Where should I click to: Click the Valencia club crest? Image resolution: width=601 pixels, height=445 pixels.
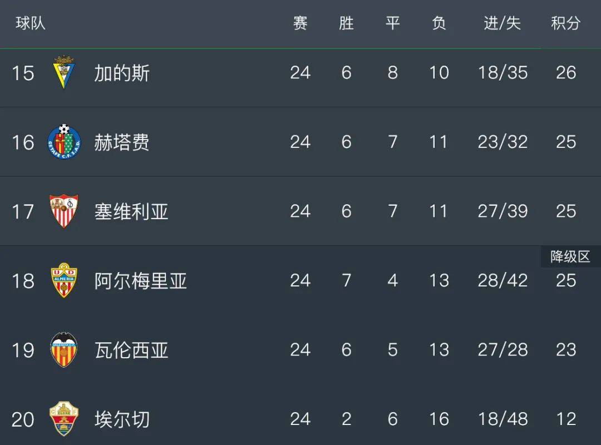tap(64, 349)
